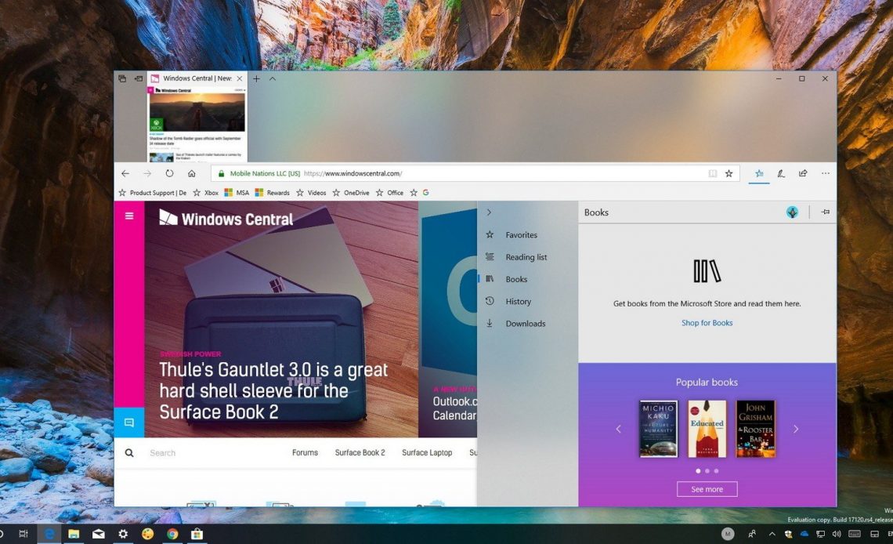Click the Educated book cover
Viewport: 893px width, 544px height.
point(707,429)
